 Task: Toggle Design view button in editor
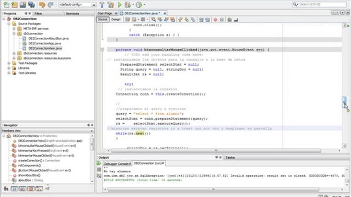coord(116,20)
